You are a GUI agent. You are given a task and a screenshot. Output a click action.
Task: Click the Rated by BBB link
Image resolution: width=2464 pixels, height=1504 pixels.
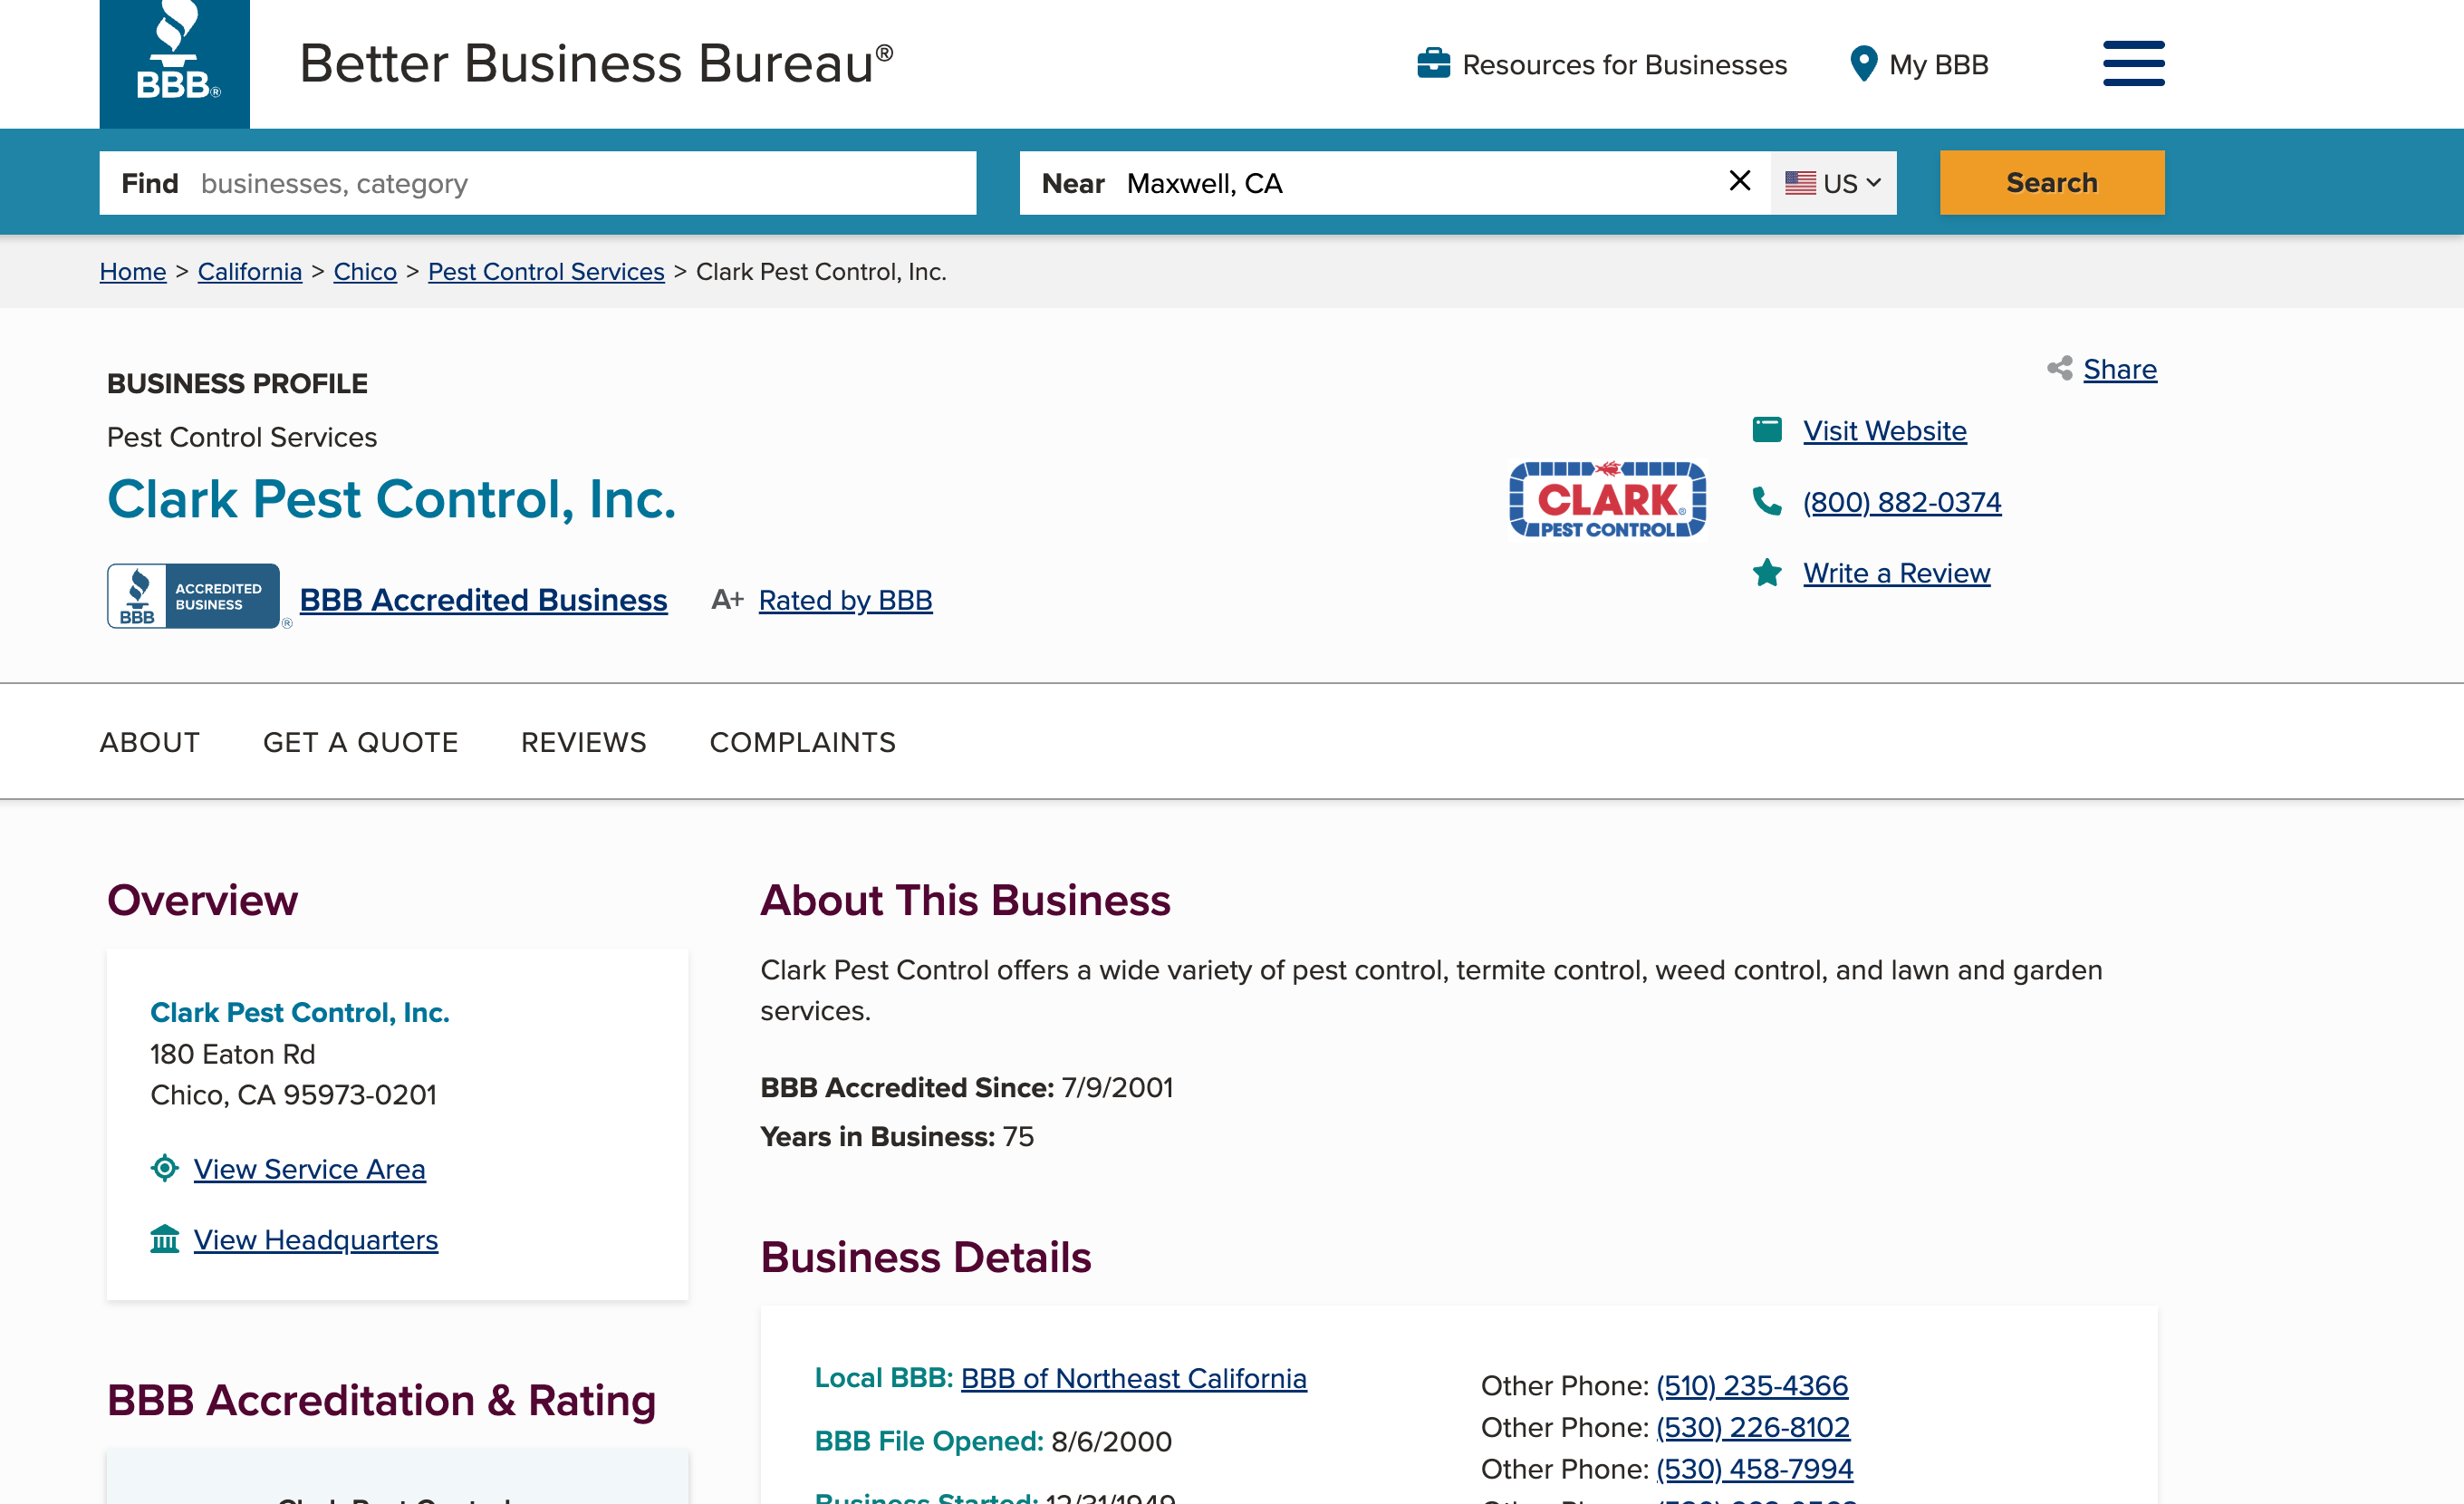pyautogui.click(x=845, y=600)
